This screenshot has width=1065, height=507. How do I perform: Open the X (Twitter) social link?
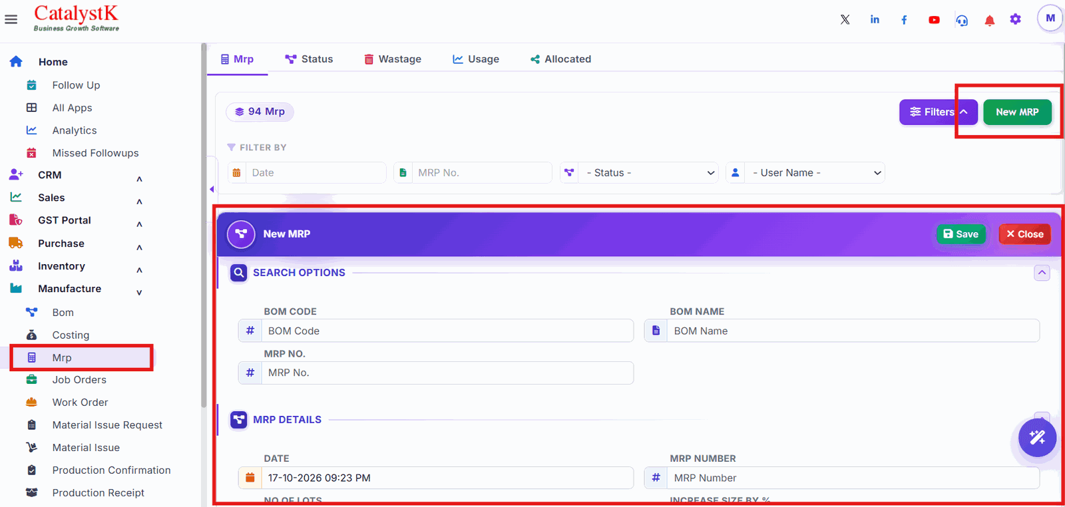[x=845, y=19]
